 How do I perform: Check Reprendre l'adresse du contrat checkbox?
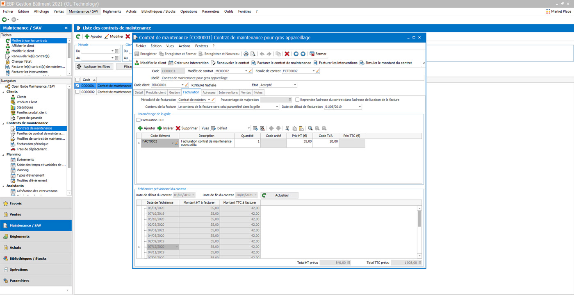click(298, 100)
